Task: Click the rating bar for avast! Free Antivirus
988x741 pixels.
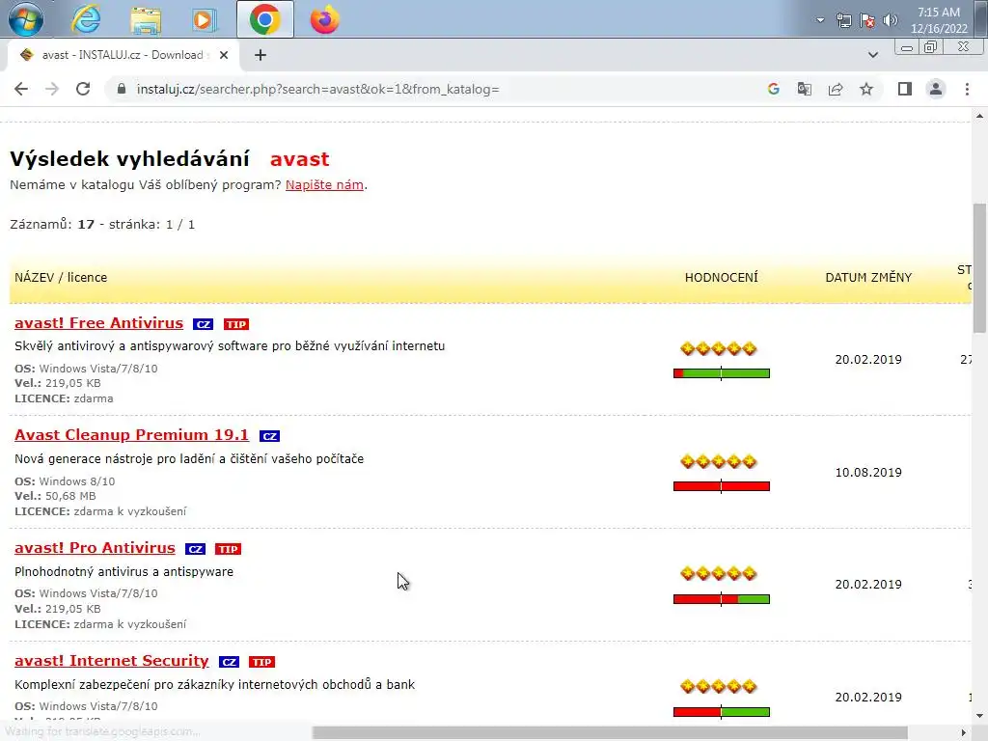Action: click(x=722, y=373)
